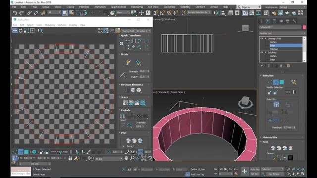Image resolution: width=317 pixels, height=178 pixels.
Task: Click the Pan hand icon in Edit UVWs bottom bar
Action: point(126,158)
